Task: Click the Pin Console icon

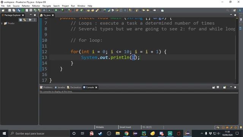Action: coord(213,87)
